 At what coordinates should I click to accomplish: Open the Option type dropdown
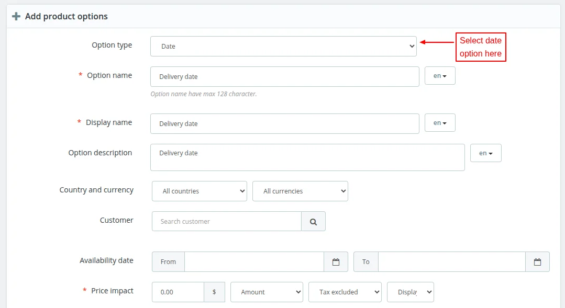[283, 46]
